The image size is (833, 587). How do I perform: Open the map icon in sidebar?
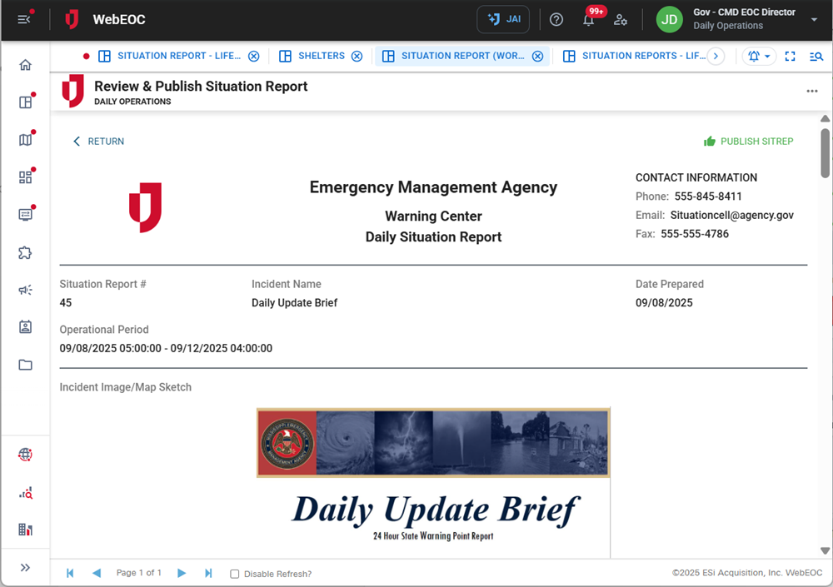(26, 140)
